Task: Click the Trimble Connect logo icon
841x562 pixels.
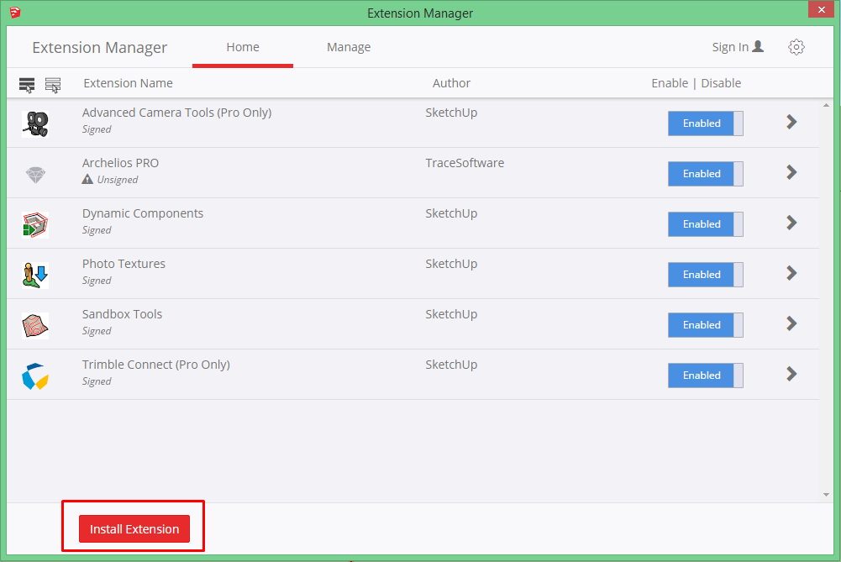Action: pyautogui.click(x=35, y=376)
